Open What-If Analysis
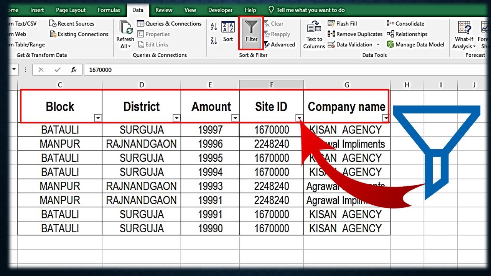Image resolution: width=491 pixels, height=276 pixels. [x=464, y=35]
